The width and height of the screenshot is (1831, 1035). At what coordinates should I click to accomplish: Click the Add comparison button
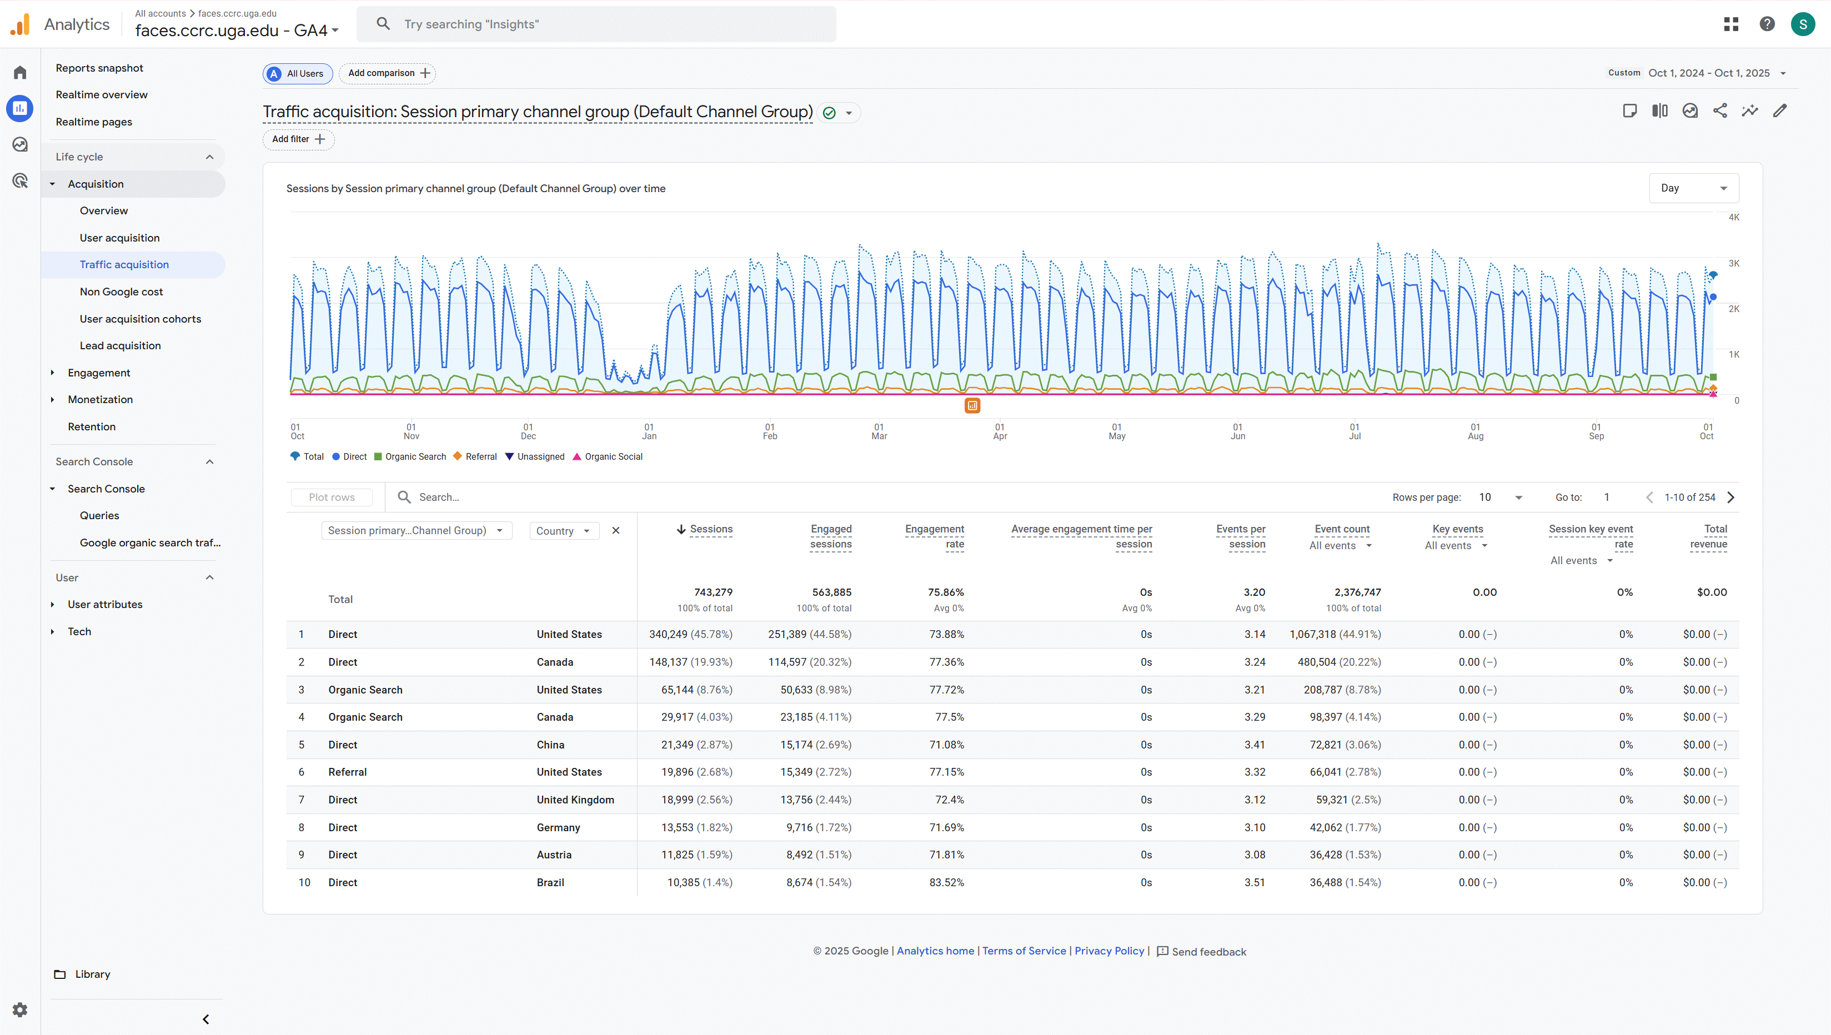point(388,73)
